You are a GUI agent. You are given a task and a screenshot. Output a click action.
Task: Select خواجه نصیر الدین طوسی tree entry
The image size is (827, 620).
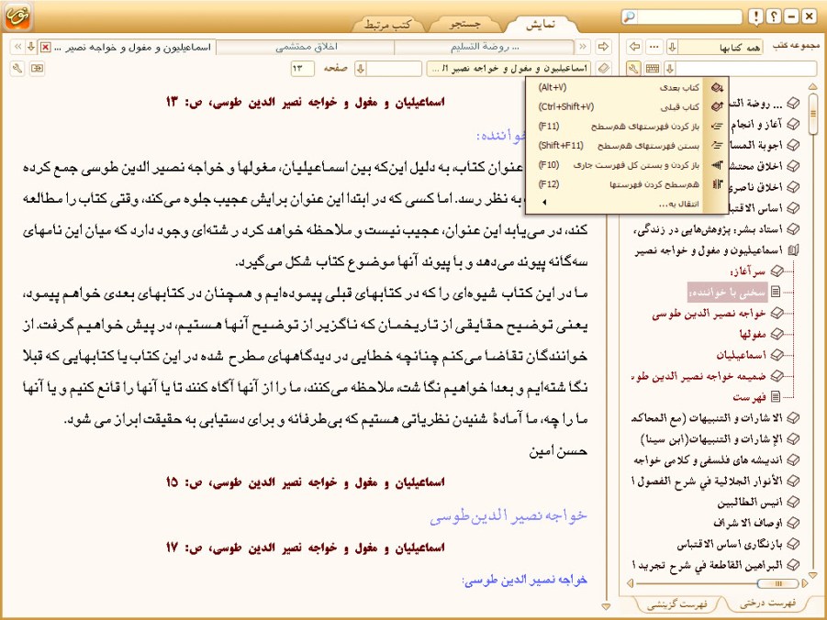709,313
